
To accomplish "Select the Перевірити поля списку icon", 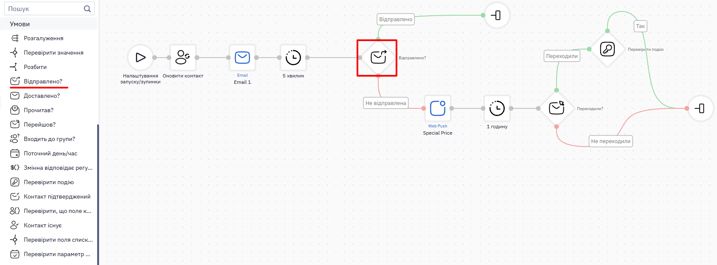I will point(15,240).
